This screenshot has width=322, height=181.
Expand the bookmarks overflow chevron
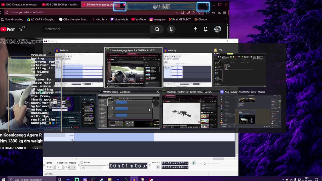pyautogui.click(x=226, y=19)
